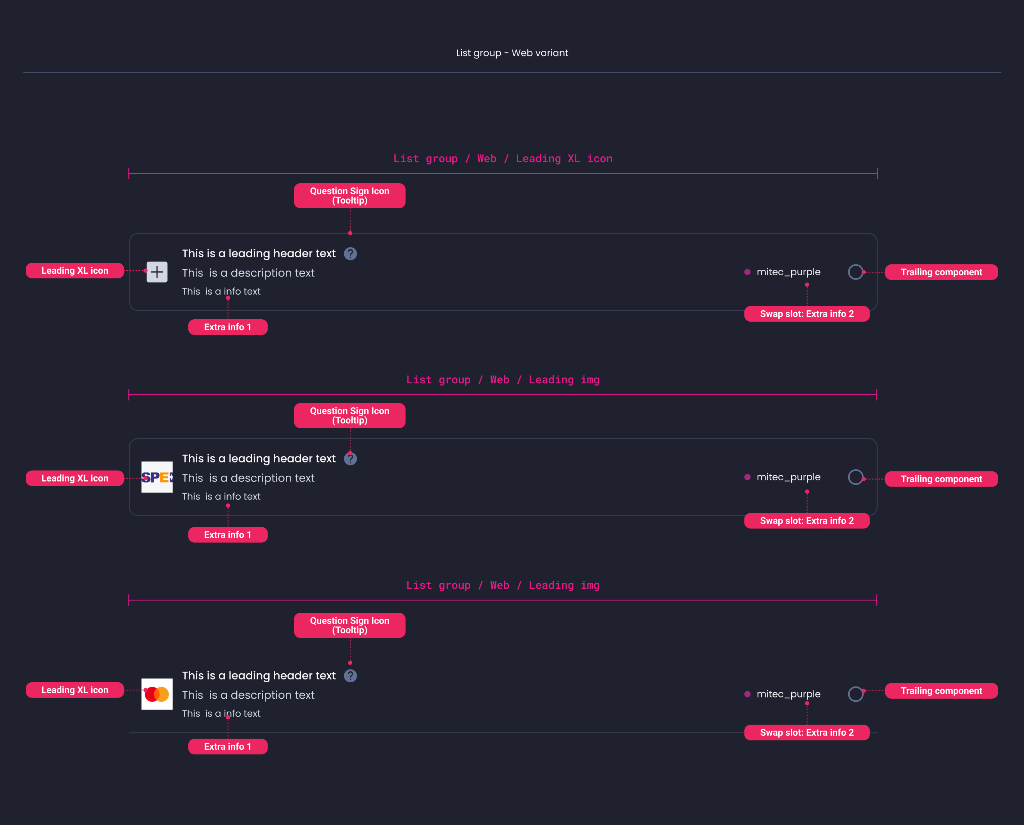Click 'Extra info 1' label below the SPEI row
Viewport: 1024px width, 825px height.
point(228,535)
